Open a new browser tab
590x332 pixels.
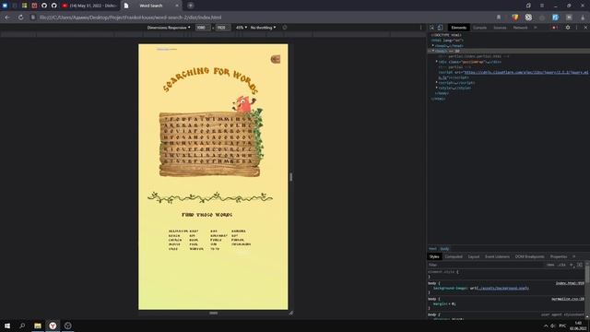[x=191, y=6]
